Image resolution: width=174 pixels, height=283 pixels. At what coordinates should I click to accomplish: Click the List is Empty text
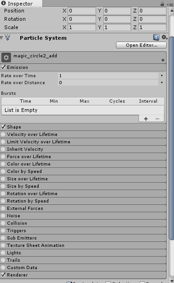[x=21, y=110]
